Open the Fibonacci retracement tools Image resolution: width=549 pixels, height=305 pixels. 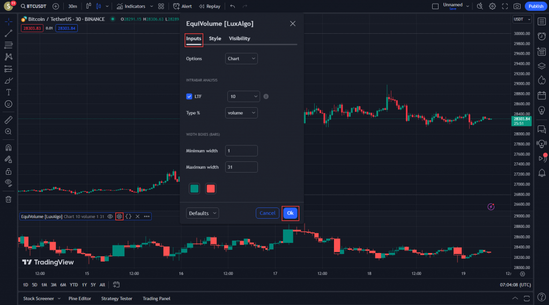coord(9,45)
